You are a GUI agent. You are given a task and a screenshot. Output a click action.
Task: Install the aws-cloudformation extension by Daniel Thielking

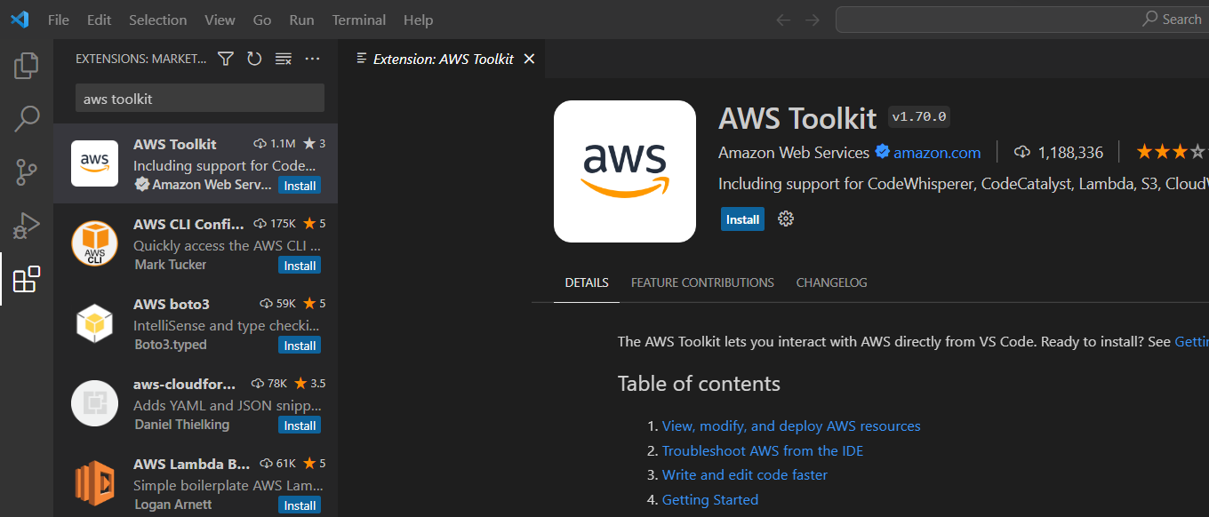point(300,426)
